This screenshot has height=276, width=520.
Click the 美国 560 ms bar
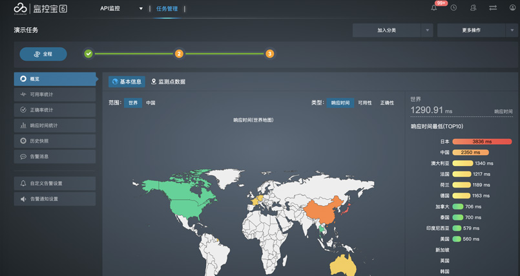457,239
